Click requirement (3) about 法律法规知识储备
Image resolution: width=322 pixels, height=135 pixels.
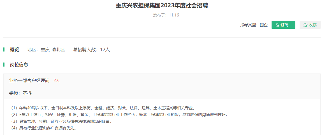pos(61,122)
